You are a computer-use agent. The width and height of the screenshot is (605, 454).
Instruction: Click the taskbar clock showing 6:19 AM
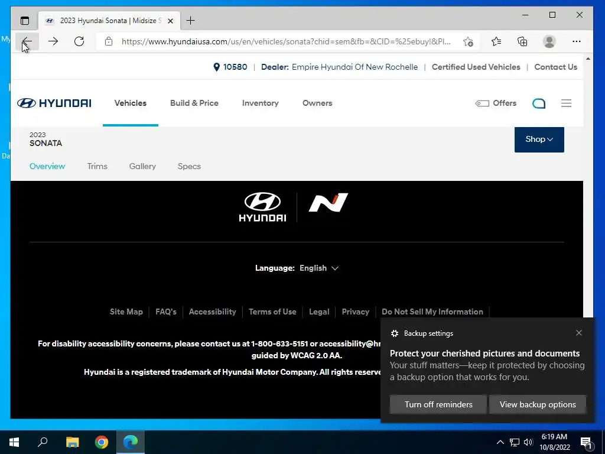[554, 442]
